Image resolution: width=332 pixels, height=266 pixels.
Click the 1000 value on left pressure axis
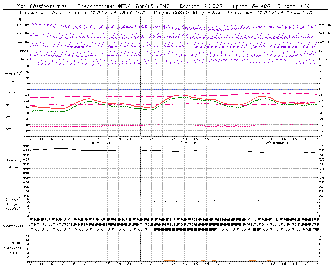pyautogui.click(x=26, y=182)
